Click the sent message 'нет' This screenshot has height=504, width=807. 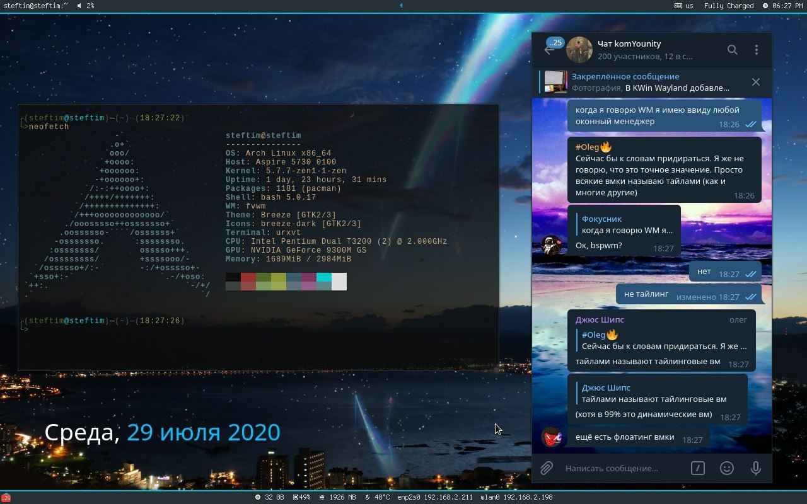(725, 272)
